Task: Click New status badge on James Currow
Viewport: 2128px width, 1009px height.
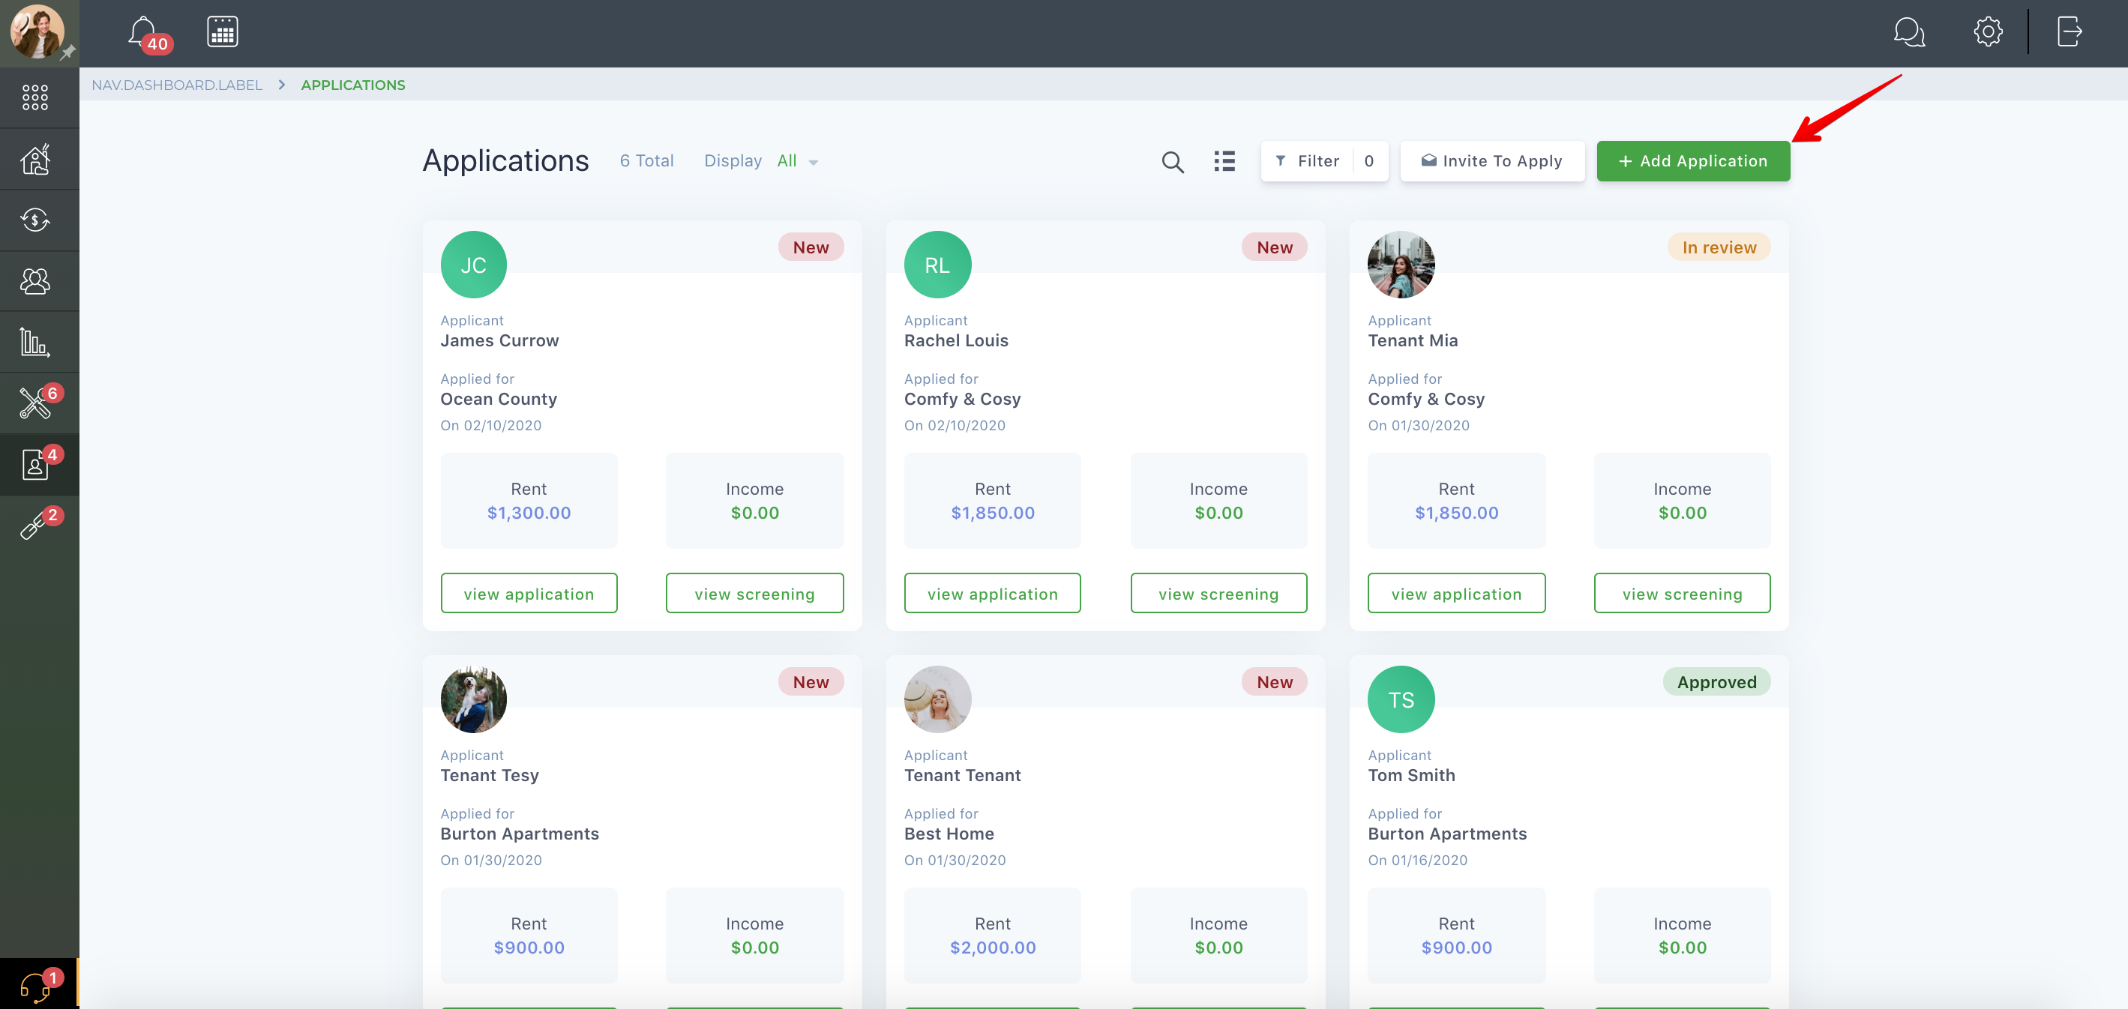Action: 811,247
